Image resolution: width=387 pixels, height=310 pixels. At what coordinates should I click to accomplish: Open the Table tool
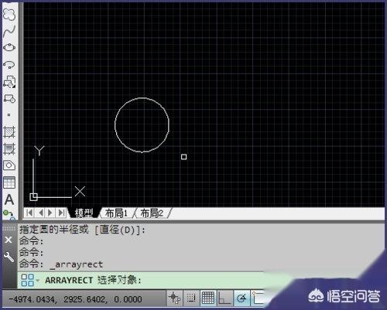click(x=9, y=182)
